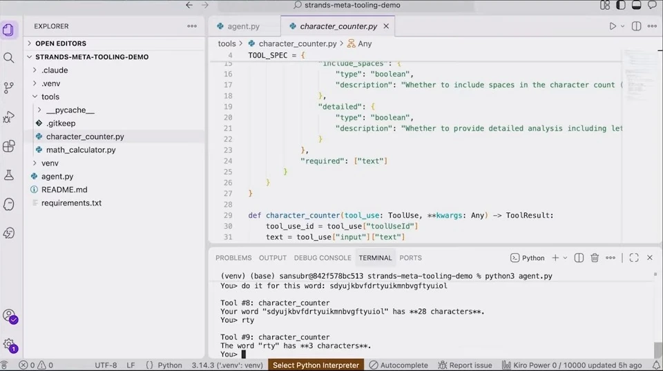This screenshot has height=371, width=663.
Task: Open editor More Actions menu
Action: 652,26
